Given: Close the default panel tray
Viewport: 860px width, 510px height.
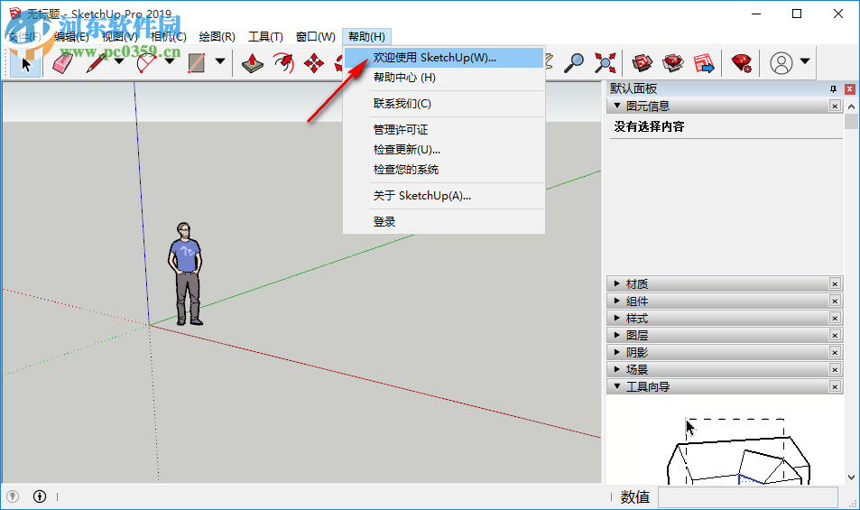Looking at the screenshot, I should tap(849, 88).
